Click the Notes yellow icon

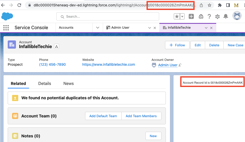pyautogui.click(x=15, y=136)
